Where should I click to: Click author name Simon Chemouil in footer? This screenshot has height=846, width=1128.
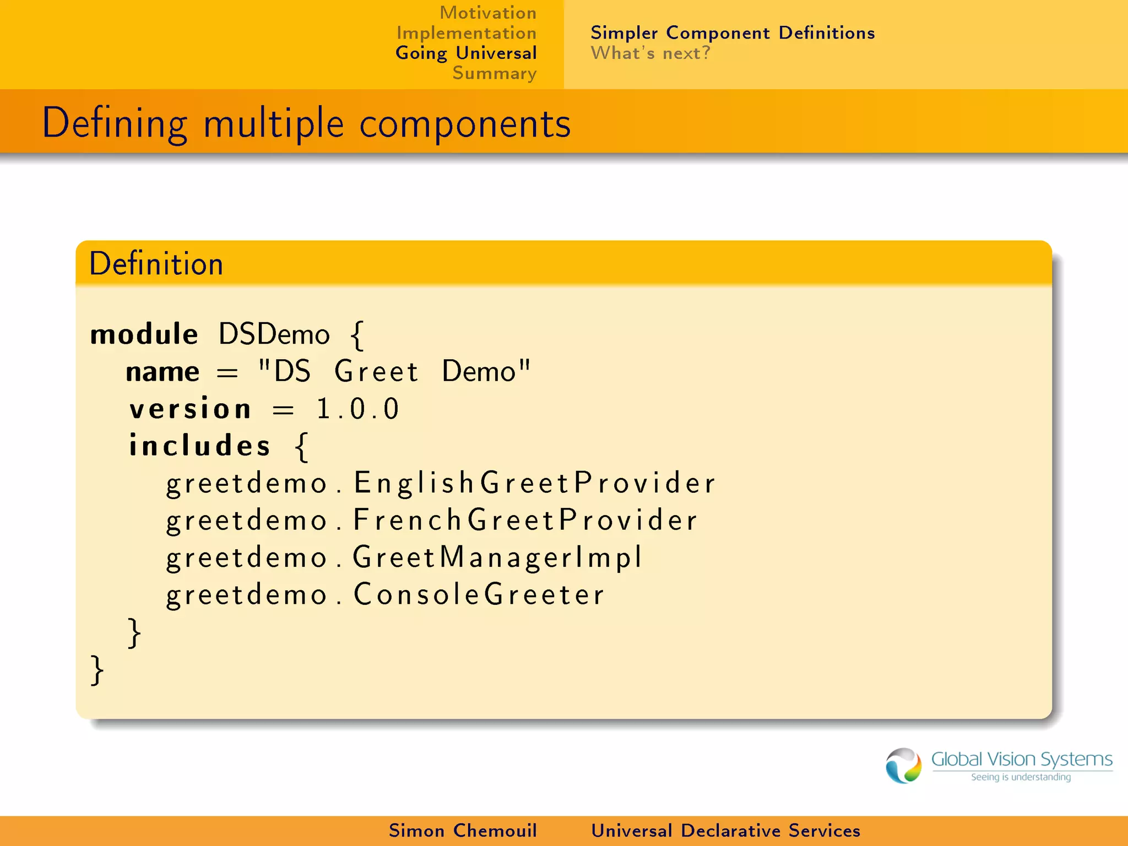(x=463, y=831)
